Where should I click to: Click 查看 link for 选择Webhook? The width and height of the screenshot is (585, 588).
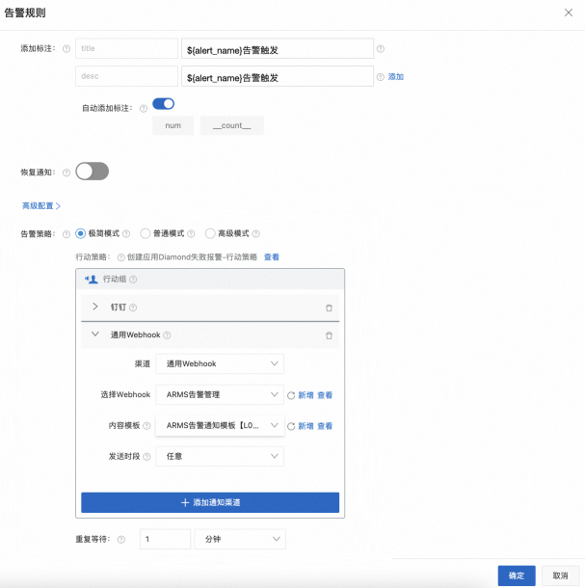(325, 395)
